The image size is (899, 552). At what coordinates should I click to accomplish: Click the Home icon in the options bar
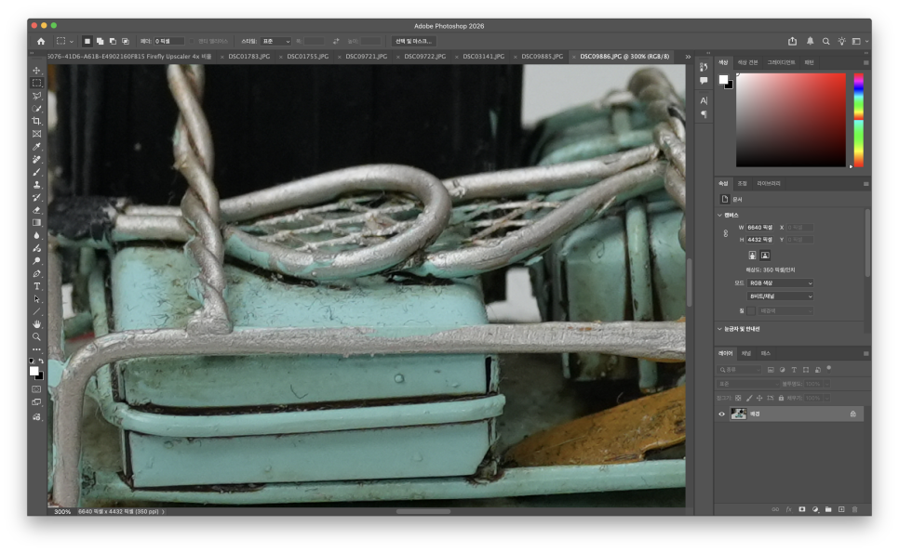coord(41,41)
